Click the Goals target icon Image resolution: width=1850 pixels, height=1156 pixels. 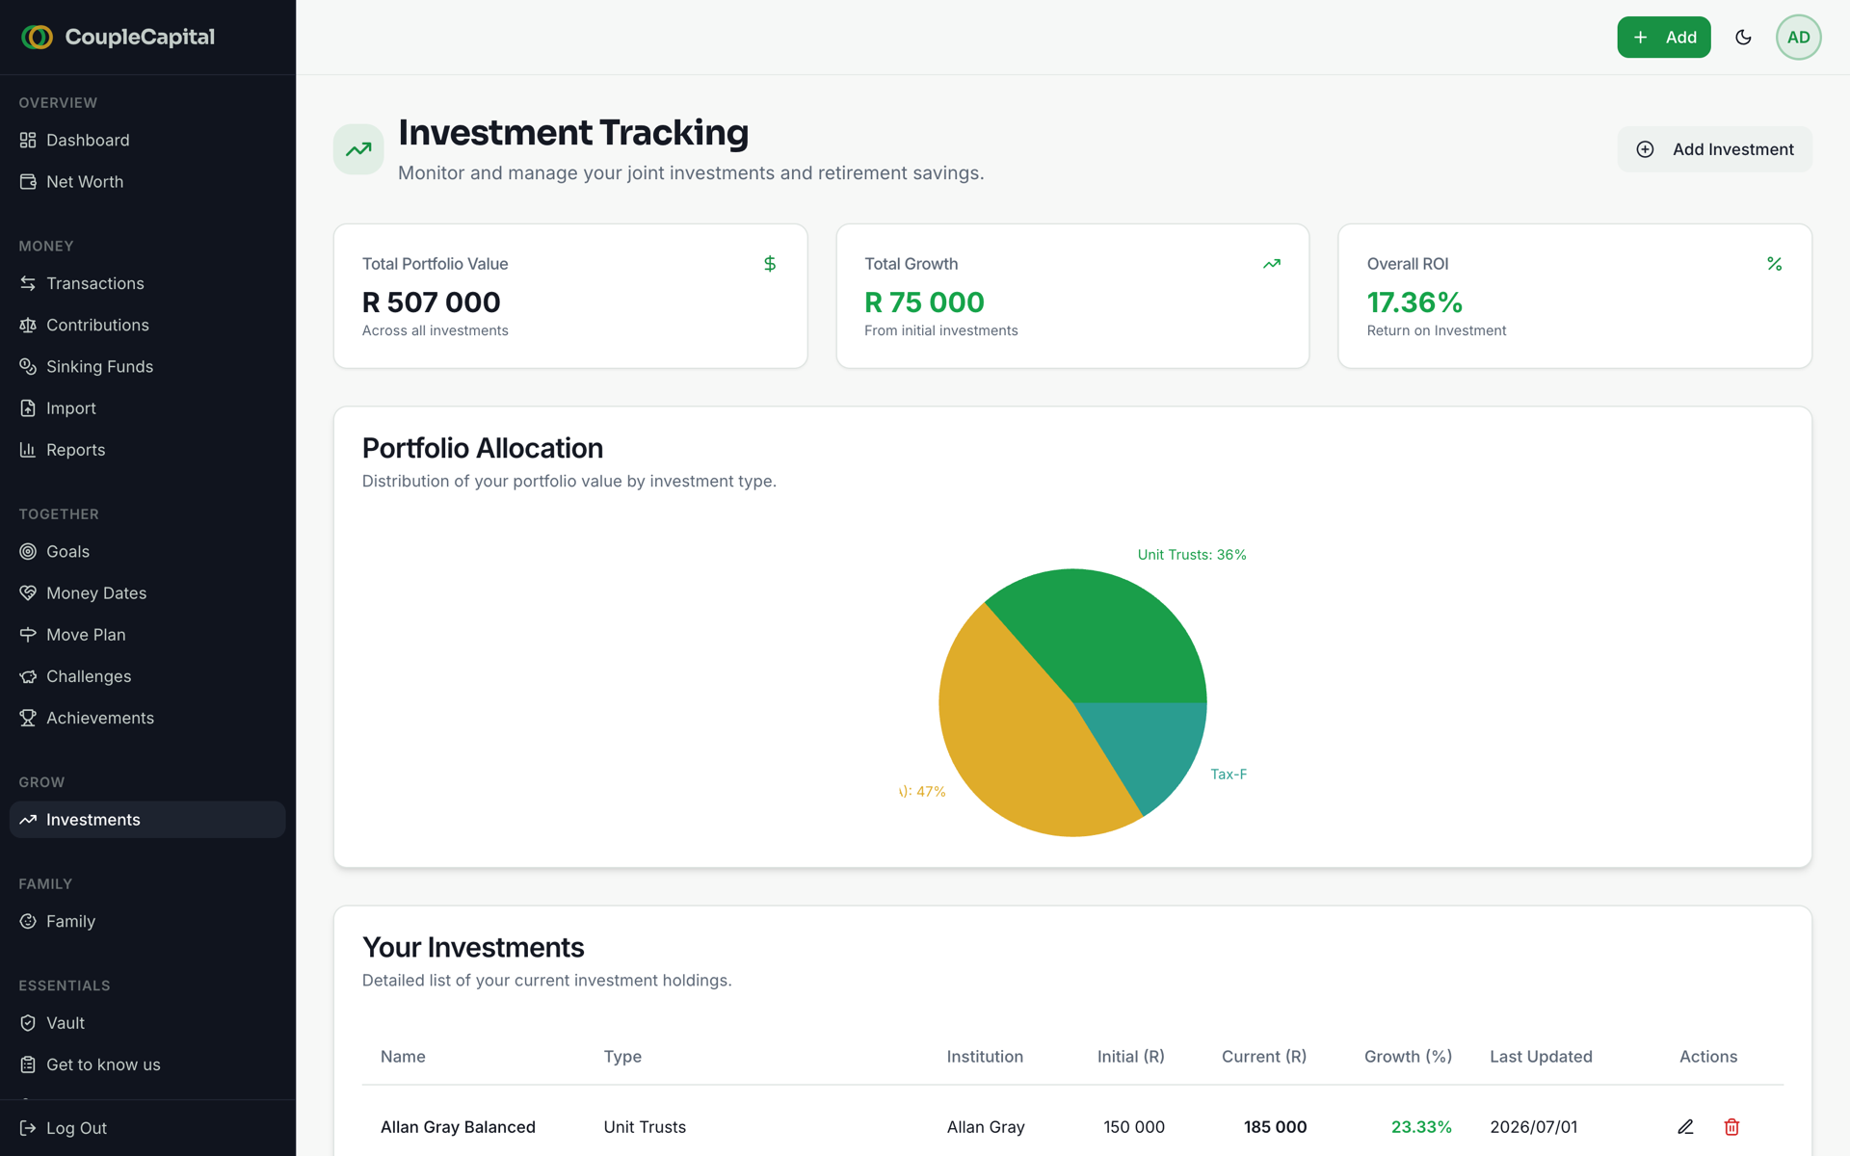[28, 552]
